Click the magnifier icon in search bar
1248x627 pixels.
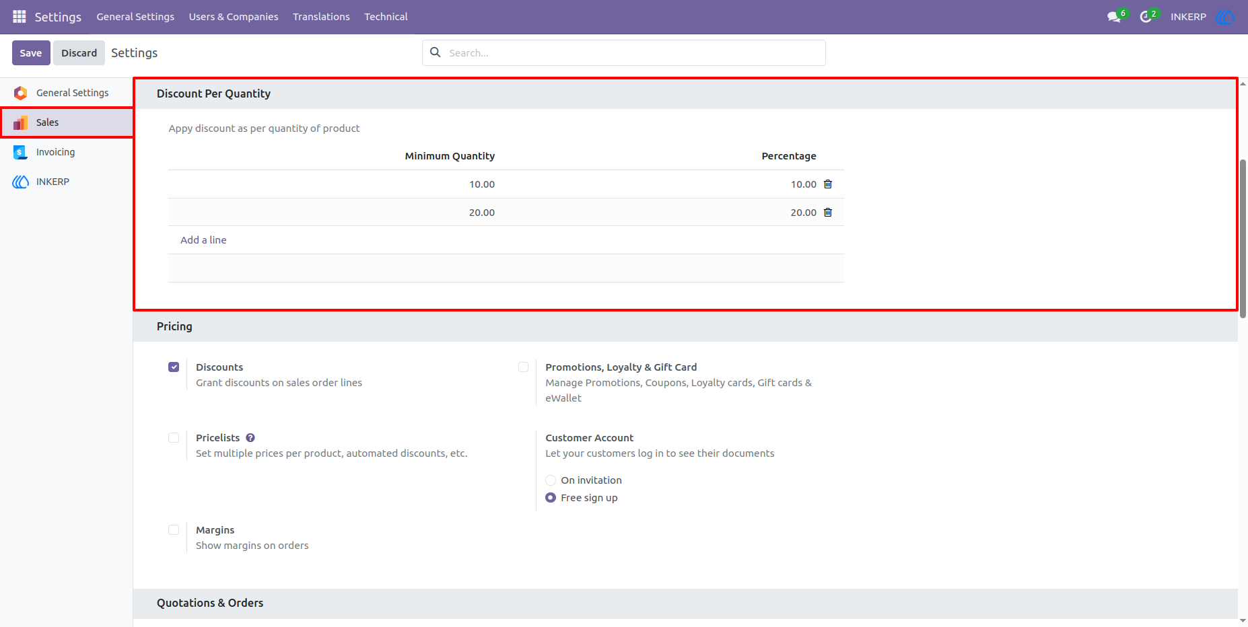[x=436, y=52]
